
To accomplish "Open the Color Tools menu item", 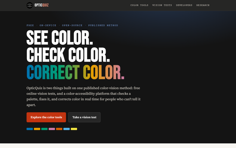I will [139, 5].
